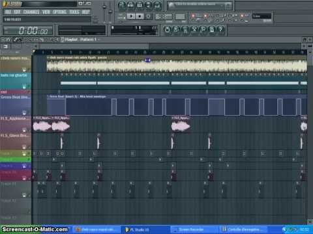
Task: Click the one-click audio recording icon
Action: 203,29
